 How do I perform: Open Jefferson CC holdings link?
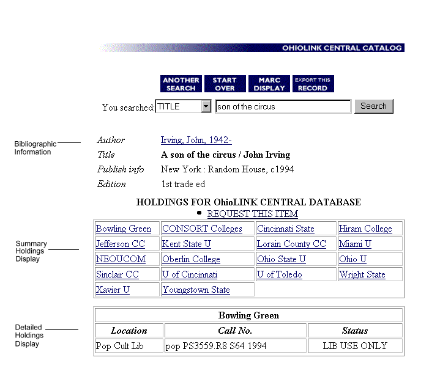pos(121,244)
